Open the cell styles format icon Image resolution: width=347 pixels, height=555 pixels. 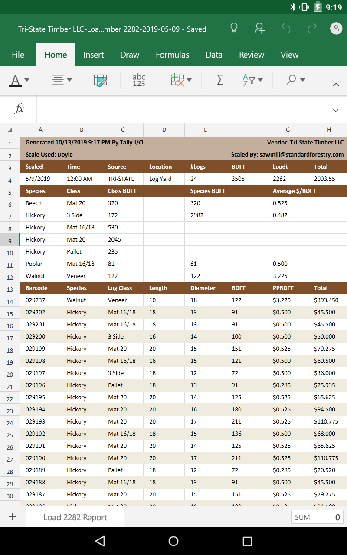point(100,80)
